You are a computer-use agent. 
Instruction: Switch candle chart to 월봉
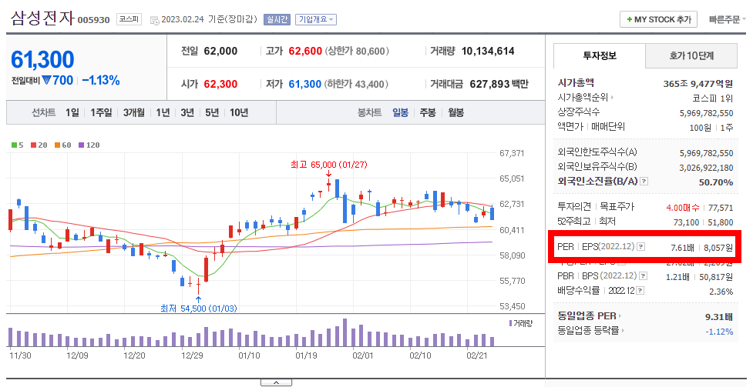455,112
